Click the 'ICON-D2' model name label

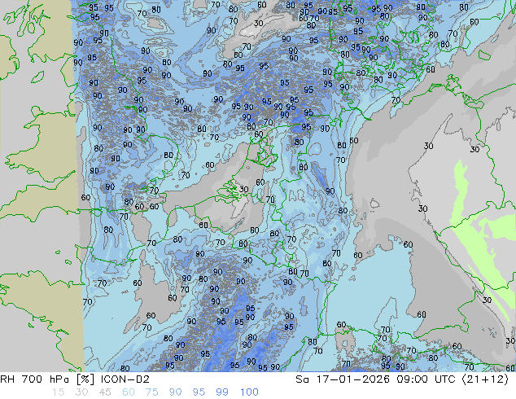click(125, 379)
